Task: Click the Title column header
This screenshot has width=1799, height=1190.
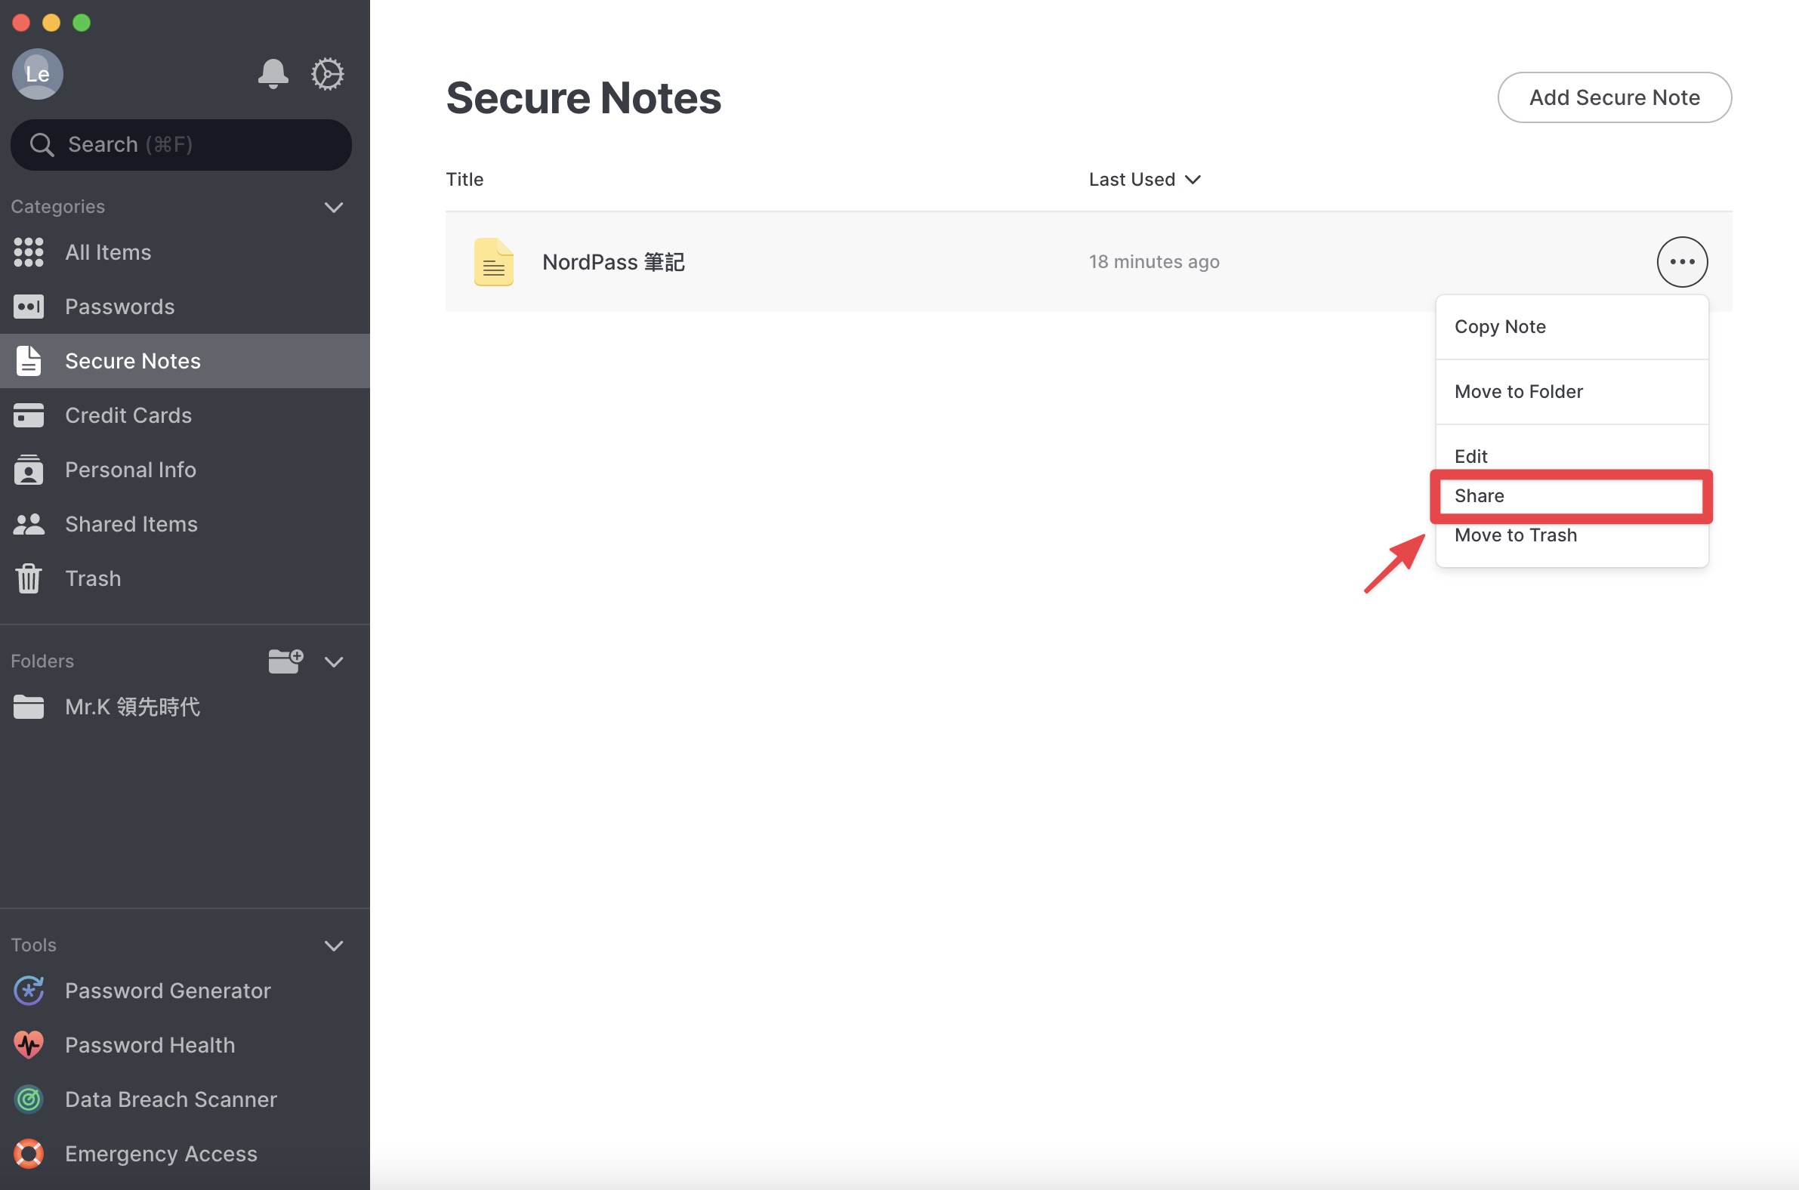Action: point(464,179)
